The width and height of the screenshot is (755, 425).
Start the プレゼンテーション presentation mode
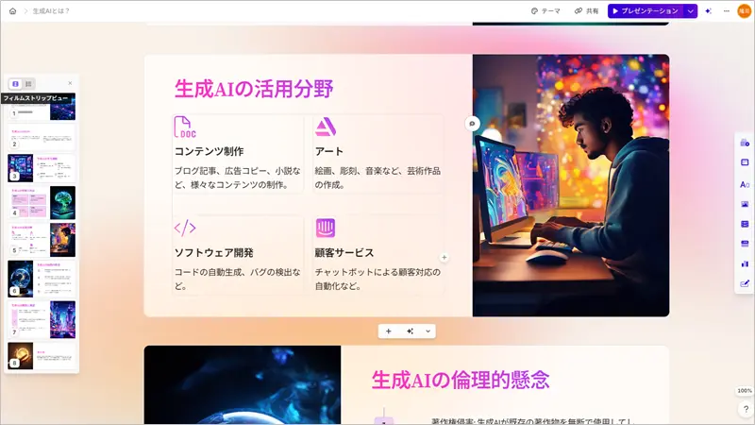[645, 11]
